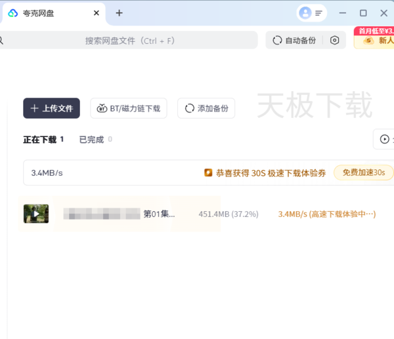Click the orange coupon icon beside 恭喜获得
This screenshot has height=339, width=394.
point(208,172)
